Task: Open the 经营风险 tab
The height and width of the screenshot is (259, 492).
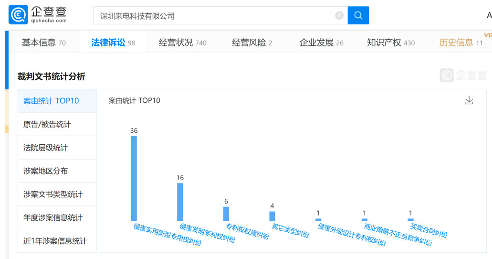Action: tap(252, 43)
